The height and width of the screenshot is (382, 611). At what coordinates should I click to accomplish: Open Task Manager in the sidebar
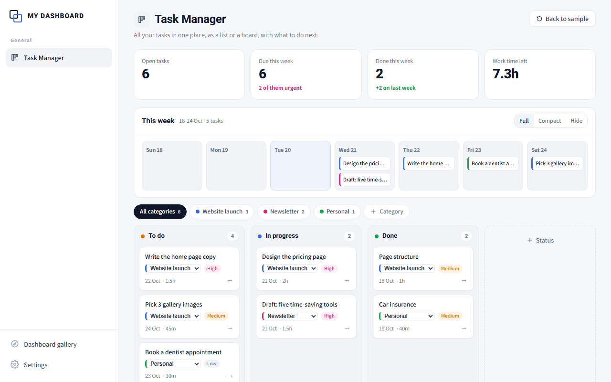point(59,58)
